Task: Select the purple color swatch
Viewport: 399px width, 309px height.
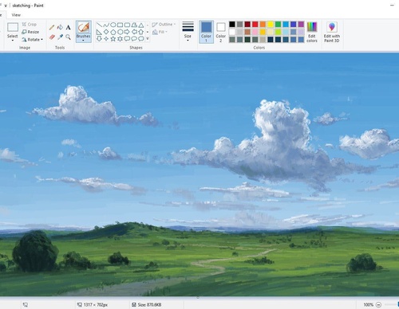Action: tap(301, 25)
